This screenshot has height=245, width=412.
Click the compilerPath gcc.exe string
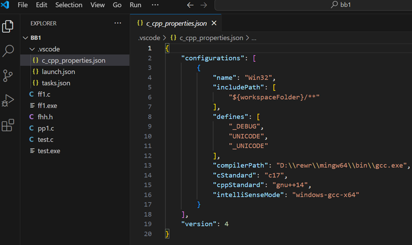342,165
